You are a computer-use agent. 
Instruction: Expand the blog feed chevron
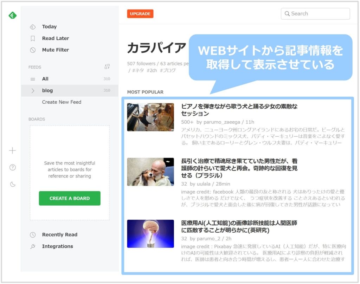click(x=33, y=91)
